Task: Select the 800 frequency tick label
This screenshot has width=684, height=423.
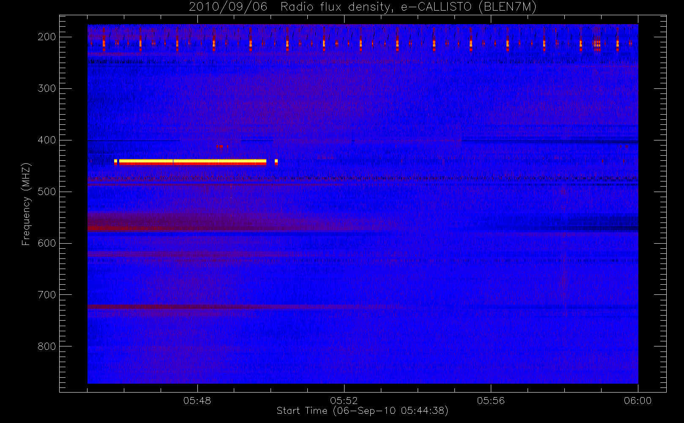Action: (47, 346)
